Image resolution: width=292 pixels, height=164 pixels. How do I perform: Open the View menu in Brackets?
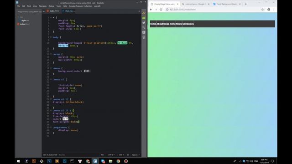[35, 6]
